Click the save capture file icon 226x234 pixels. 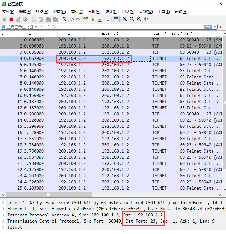(x=41, y=19)
